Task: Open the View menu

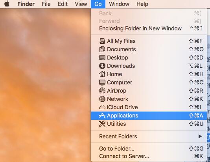Action: [81, 4]
